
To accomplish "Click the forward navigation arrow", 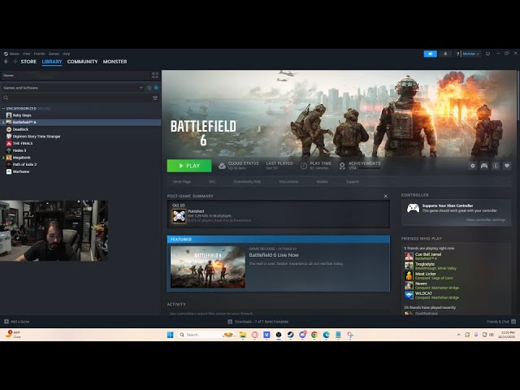I will [x=15, y=62].
